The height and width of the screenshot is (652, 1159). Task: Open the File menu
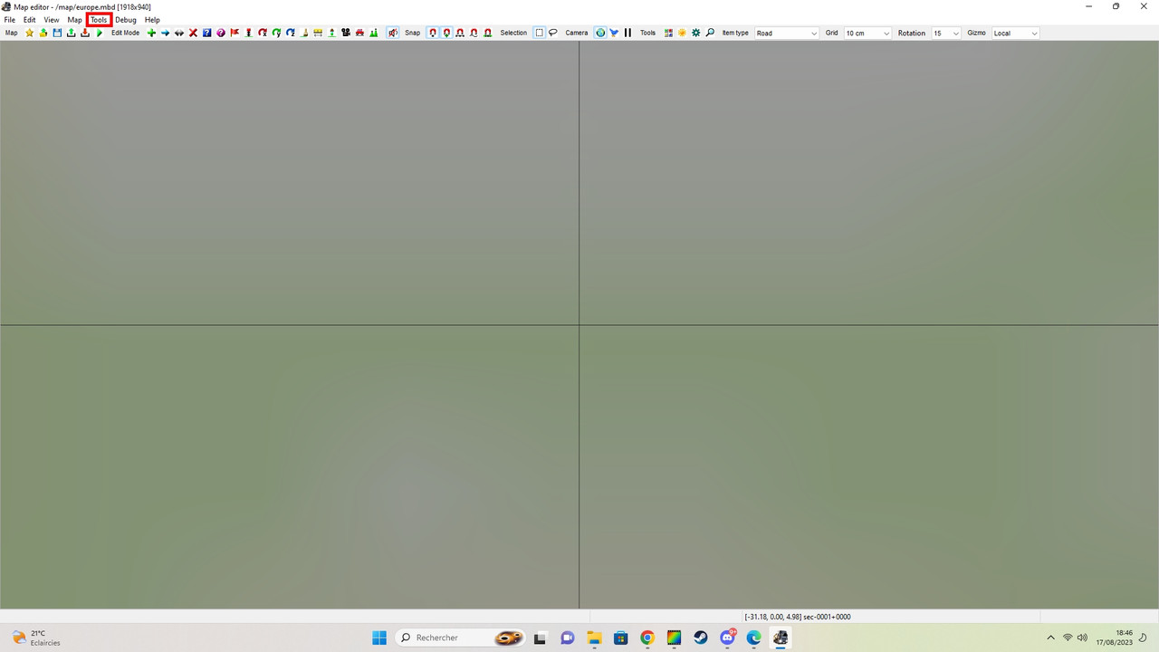click(x=10, y=20)
